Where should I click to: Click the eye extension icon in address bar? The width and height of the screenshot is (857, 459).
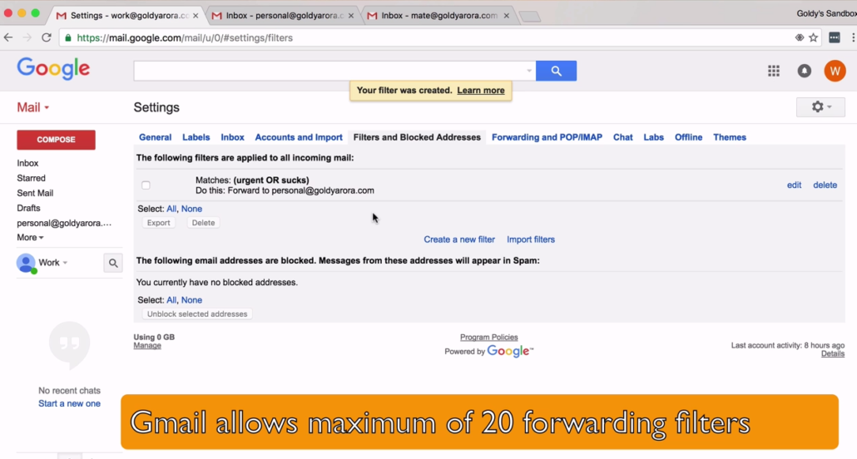[x=799, y=37]
